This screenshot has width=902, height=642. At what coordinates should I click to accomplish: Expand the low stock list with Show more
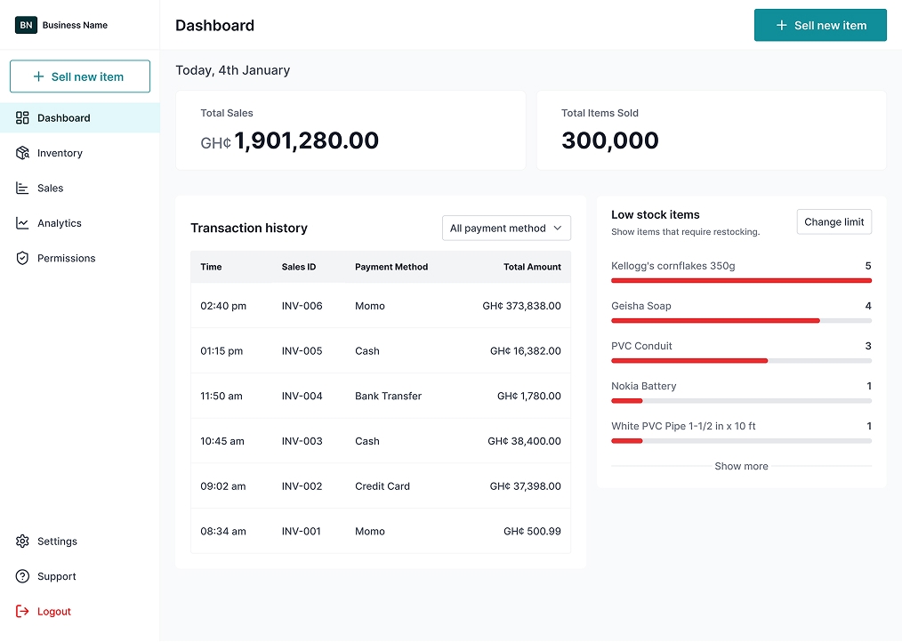[741, 466]
